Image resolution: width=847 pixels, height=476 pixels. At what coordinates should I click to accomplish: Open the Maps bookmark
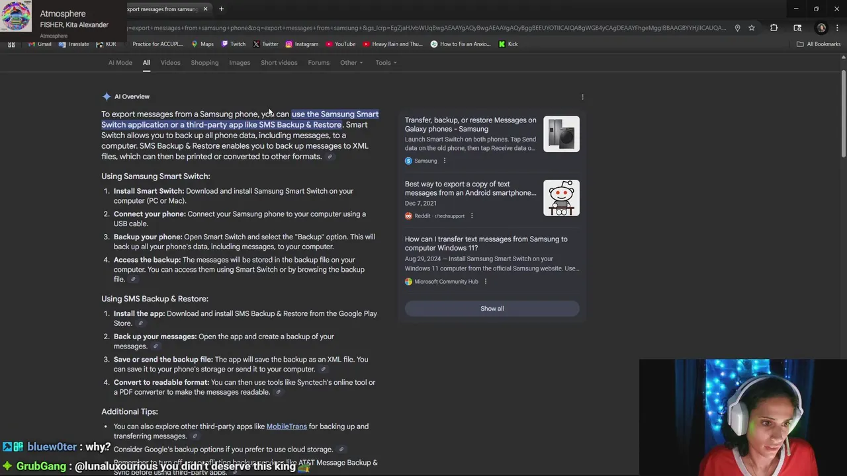point(202,44)
